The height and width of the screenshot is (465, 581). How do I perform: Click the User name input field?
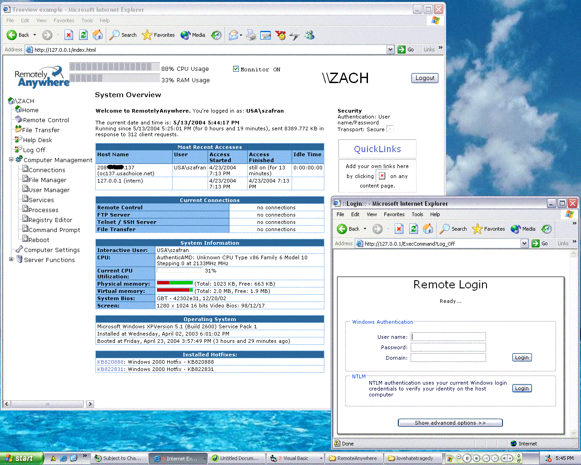[x=448, y=337]
